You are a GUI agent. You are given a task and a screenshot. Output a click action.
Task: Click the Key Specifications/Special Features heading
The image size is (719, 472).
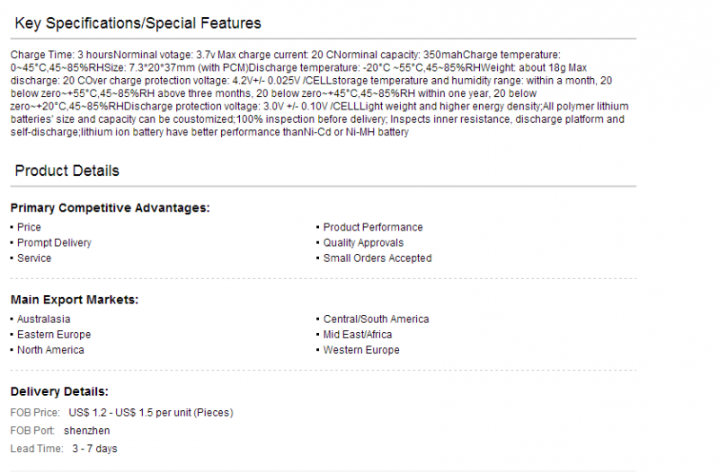[x=138, y=23]
